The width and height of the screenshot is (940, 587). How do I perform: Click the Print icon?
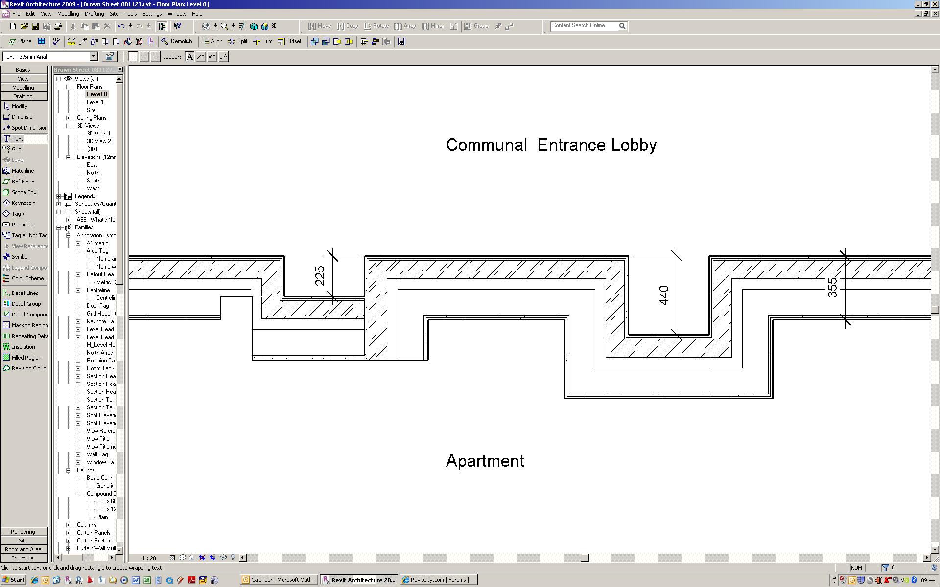(x=58, y=26)
